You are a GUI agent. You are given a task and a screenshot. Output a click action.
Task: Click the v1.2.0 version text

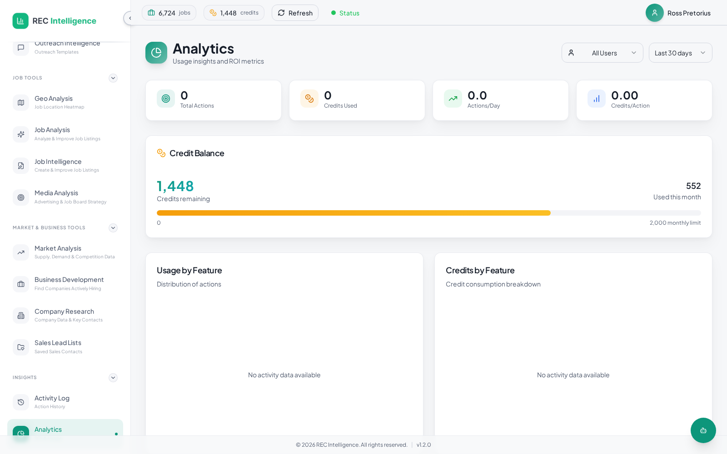pos(423,445)
